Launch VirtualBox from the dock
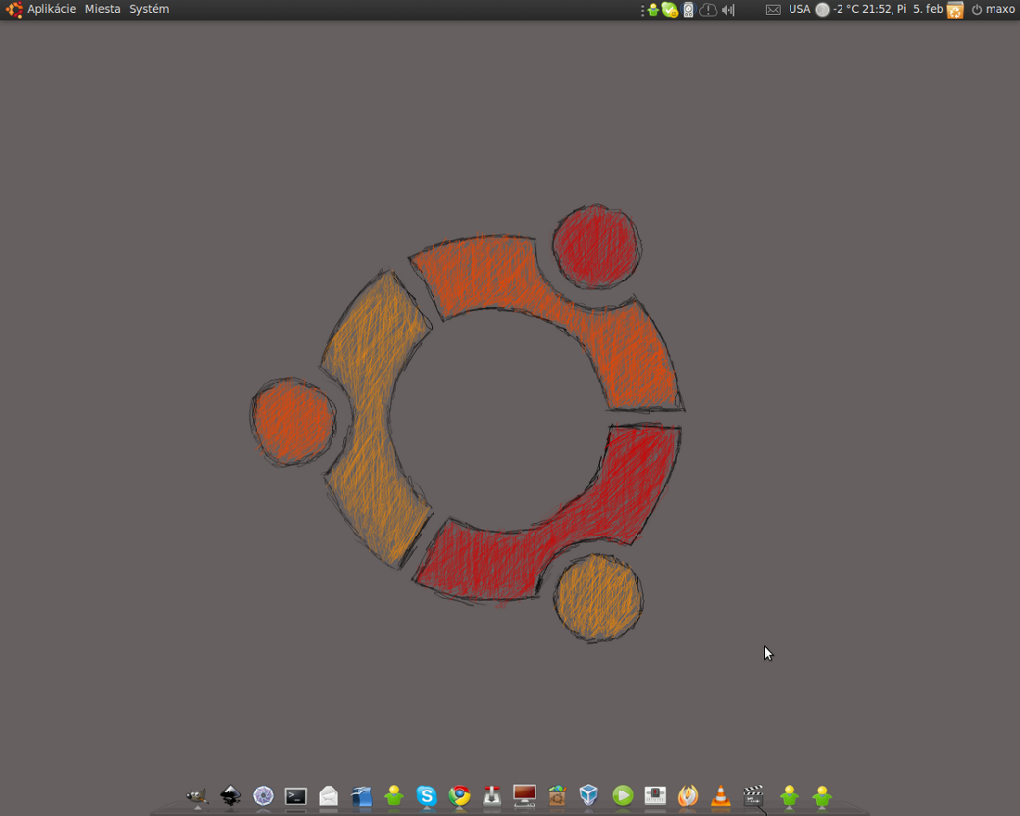The height and width of the screenshot is (816, 1020). tap(589, 795)
